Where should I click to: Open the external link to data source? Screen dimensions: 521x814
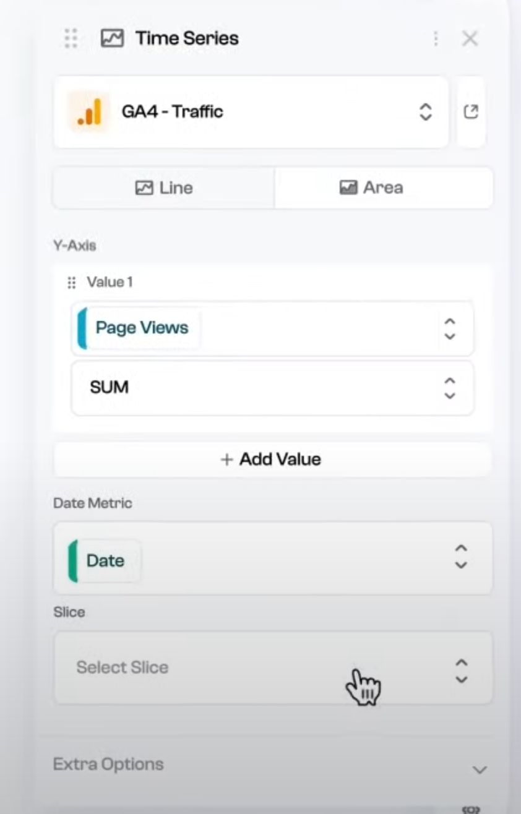[x=471, y=112]
